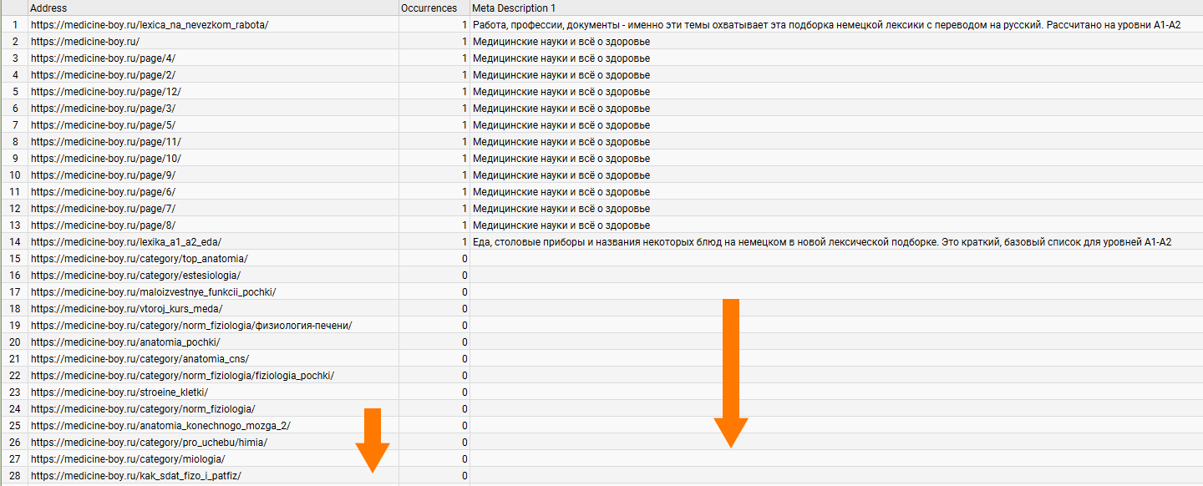This screenshot has width=1203, height=486.
Task: Select the anatomia_konechnogo_mozga_2 address
Action: [x=213, y=426]
